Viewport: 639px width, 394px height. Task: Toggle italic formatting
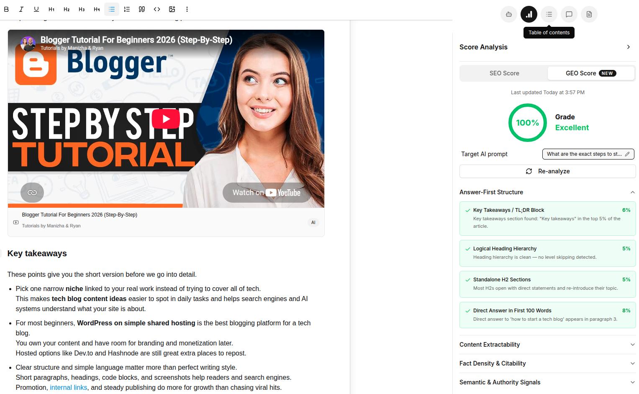(21, 9)
